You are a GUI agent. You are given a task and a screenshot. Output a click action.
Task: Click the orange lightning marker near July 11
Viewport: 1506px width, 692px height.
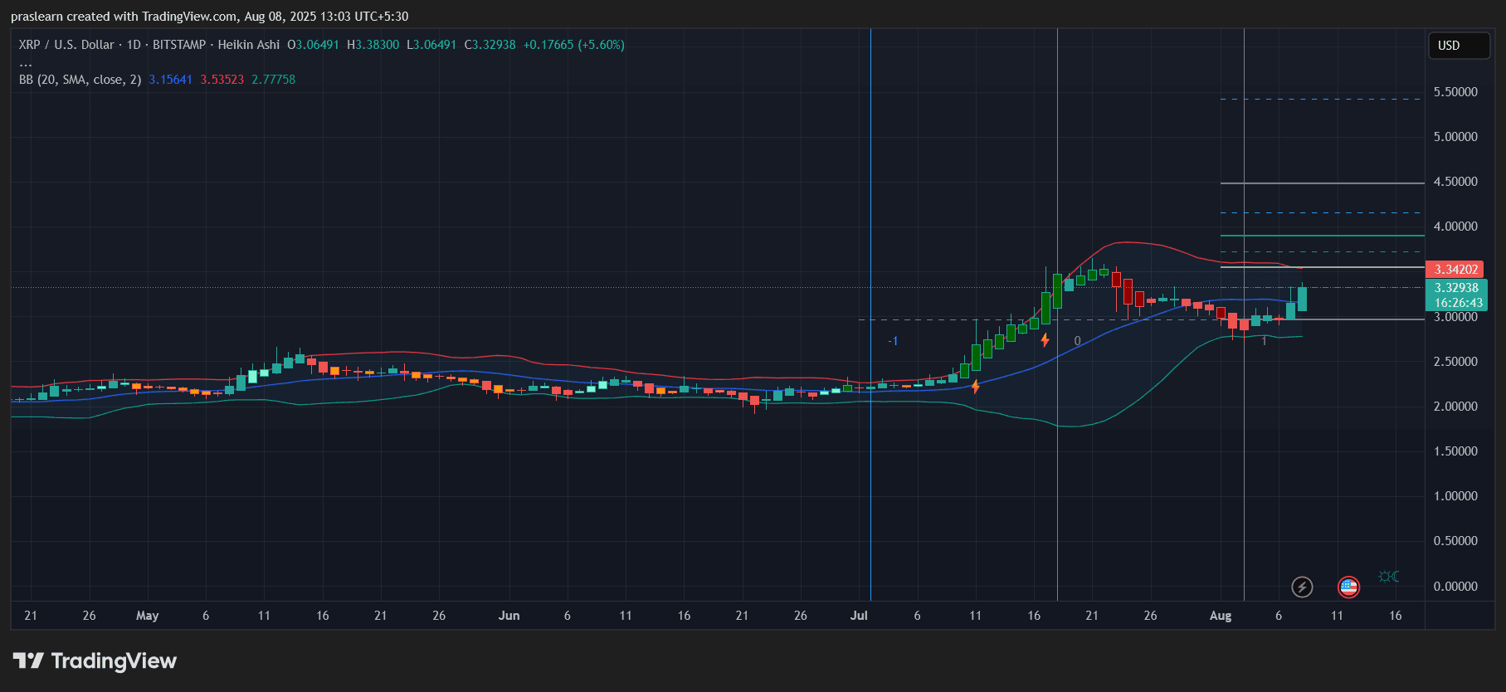point(975,387)
